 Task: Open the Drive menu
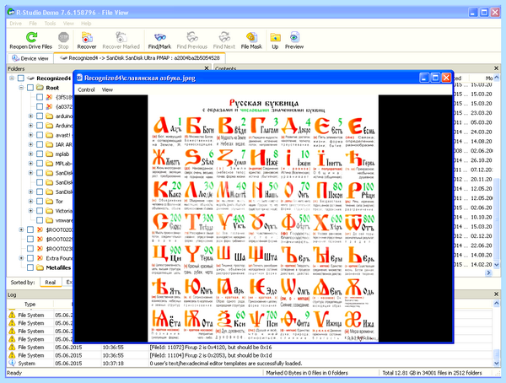coord(15,24)
